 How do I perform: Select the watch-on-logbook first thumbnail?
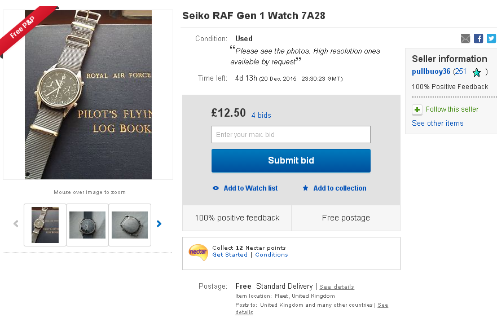pos(45,224)
